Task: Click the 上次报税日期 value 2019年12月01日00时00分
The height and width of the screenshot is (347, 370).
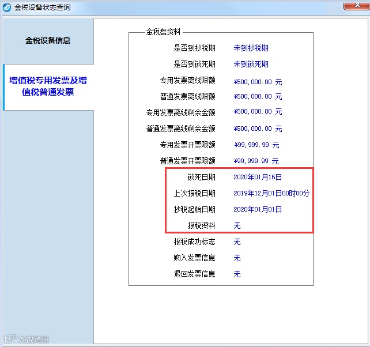Action: pyautogui.click(x=271, y=193)
